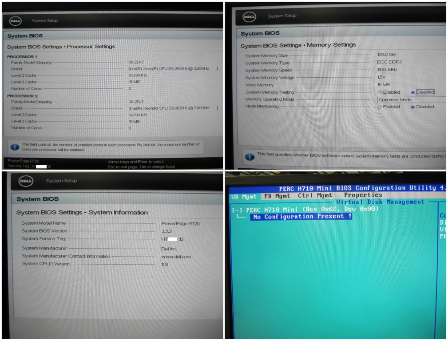This screenshot has width=448, height=341.
Task: Select the 'PowerEdge R720' model name value
Action: (180, 223)
